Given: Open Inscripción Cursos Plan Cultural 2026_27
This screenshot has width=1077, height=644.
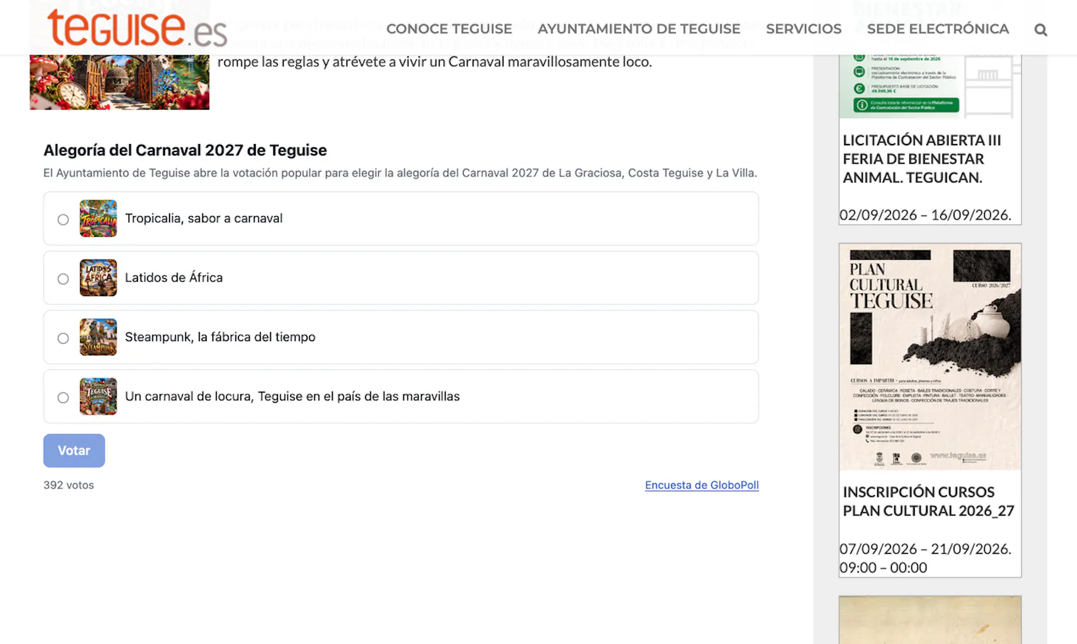Looking at the screenshot, I should pos(928,501).
